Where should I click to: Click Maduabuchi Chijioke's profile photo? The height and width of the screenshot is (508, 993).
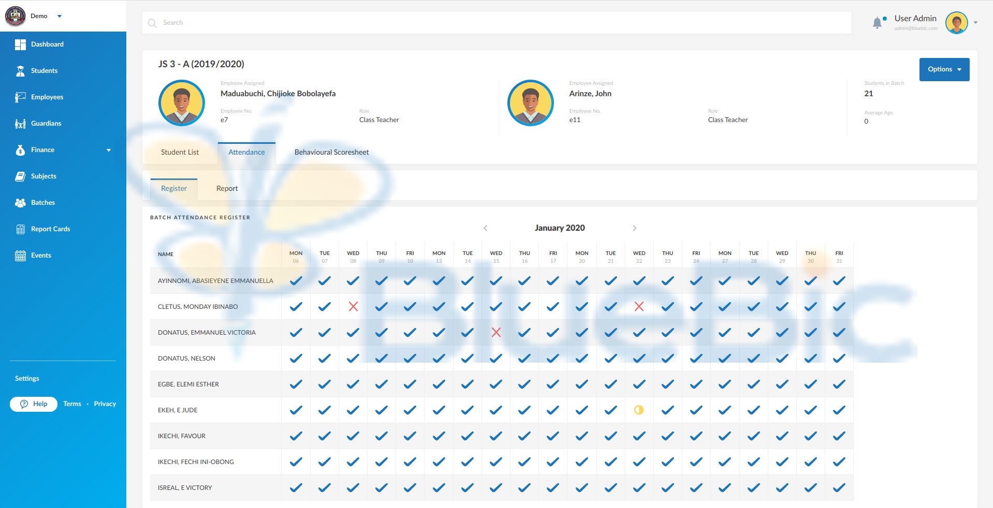[x=182, y=103]
